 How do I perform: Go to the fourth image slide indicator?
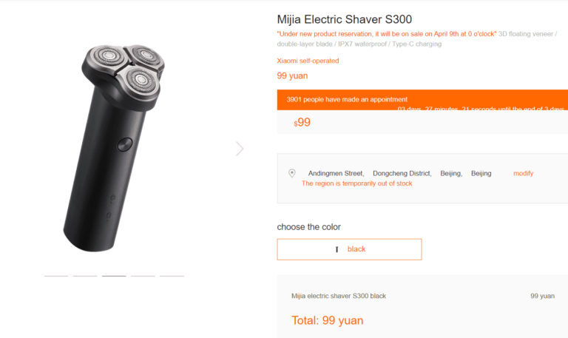pyautogui.click(x=143, y=276)
